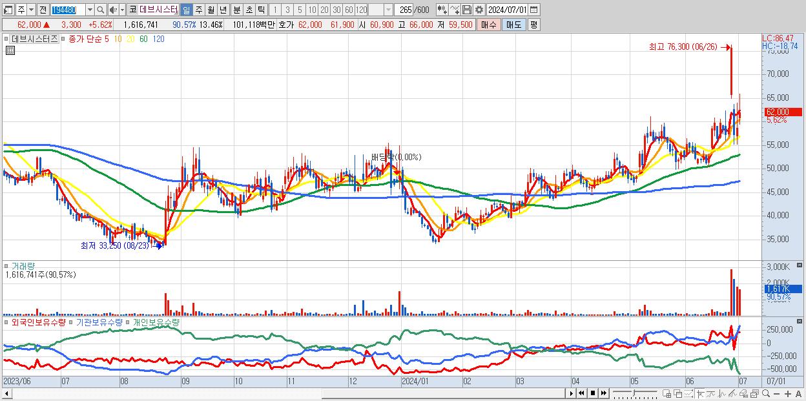806x401 pixels.
Task: Click the rewind button in bottom controls
Action: pos(582,393)
